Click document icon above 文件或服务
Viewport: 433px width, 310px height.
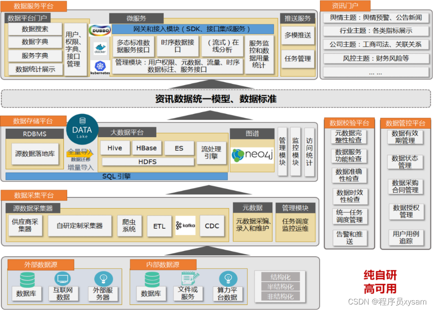click(190, 278)
